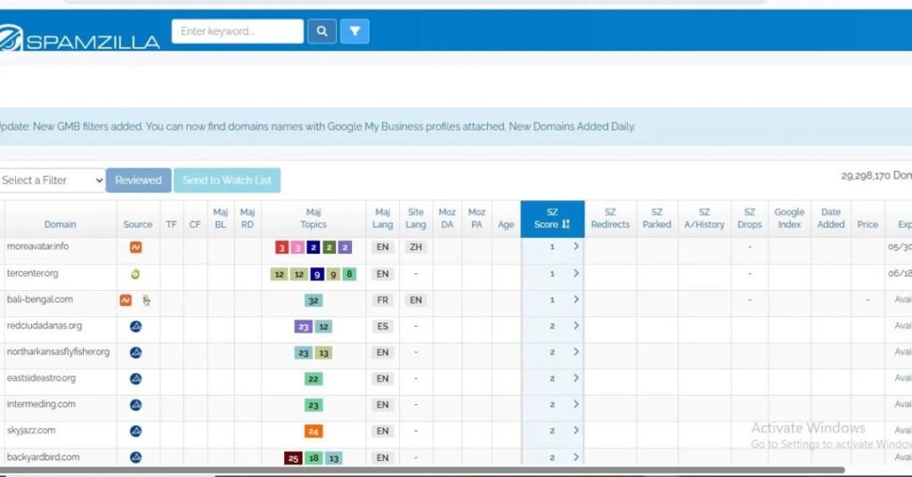
Task: Click the green source icon for tercenter.org
Action: point(135,273)
